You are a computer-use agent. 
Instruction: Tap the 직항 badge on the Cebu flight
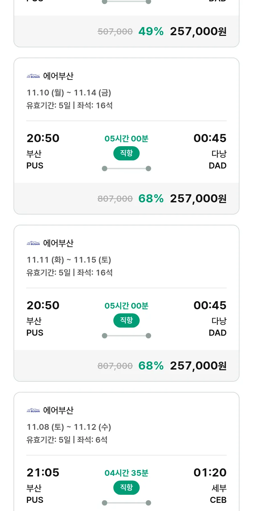click(126, 488)
